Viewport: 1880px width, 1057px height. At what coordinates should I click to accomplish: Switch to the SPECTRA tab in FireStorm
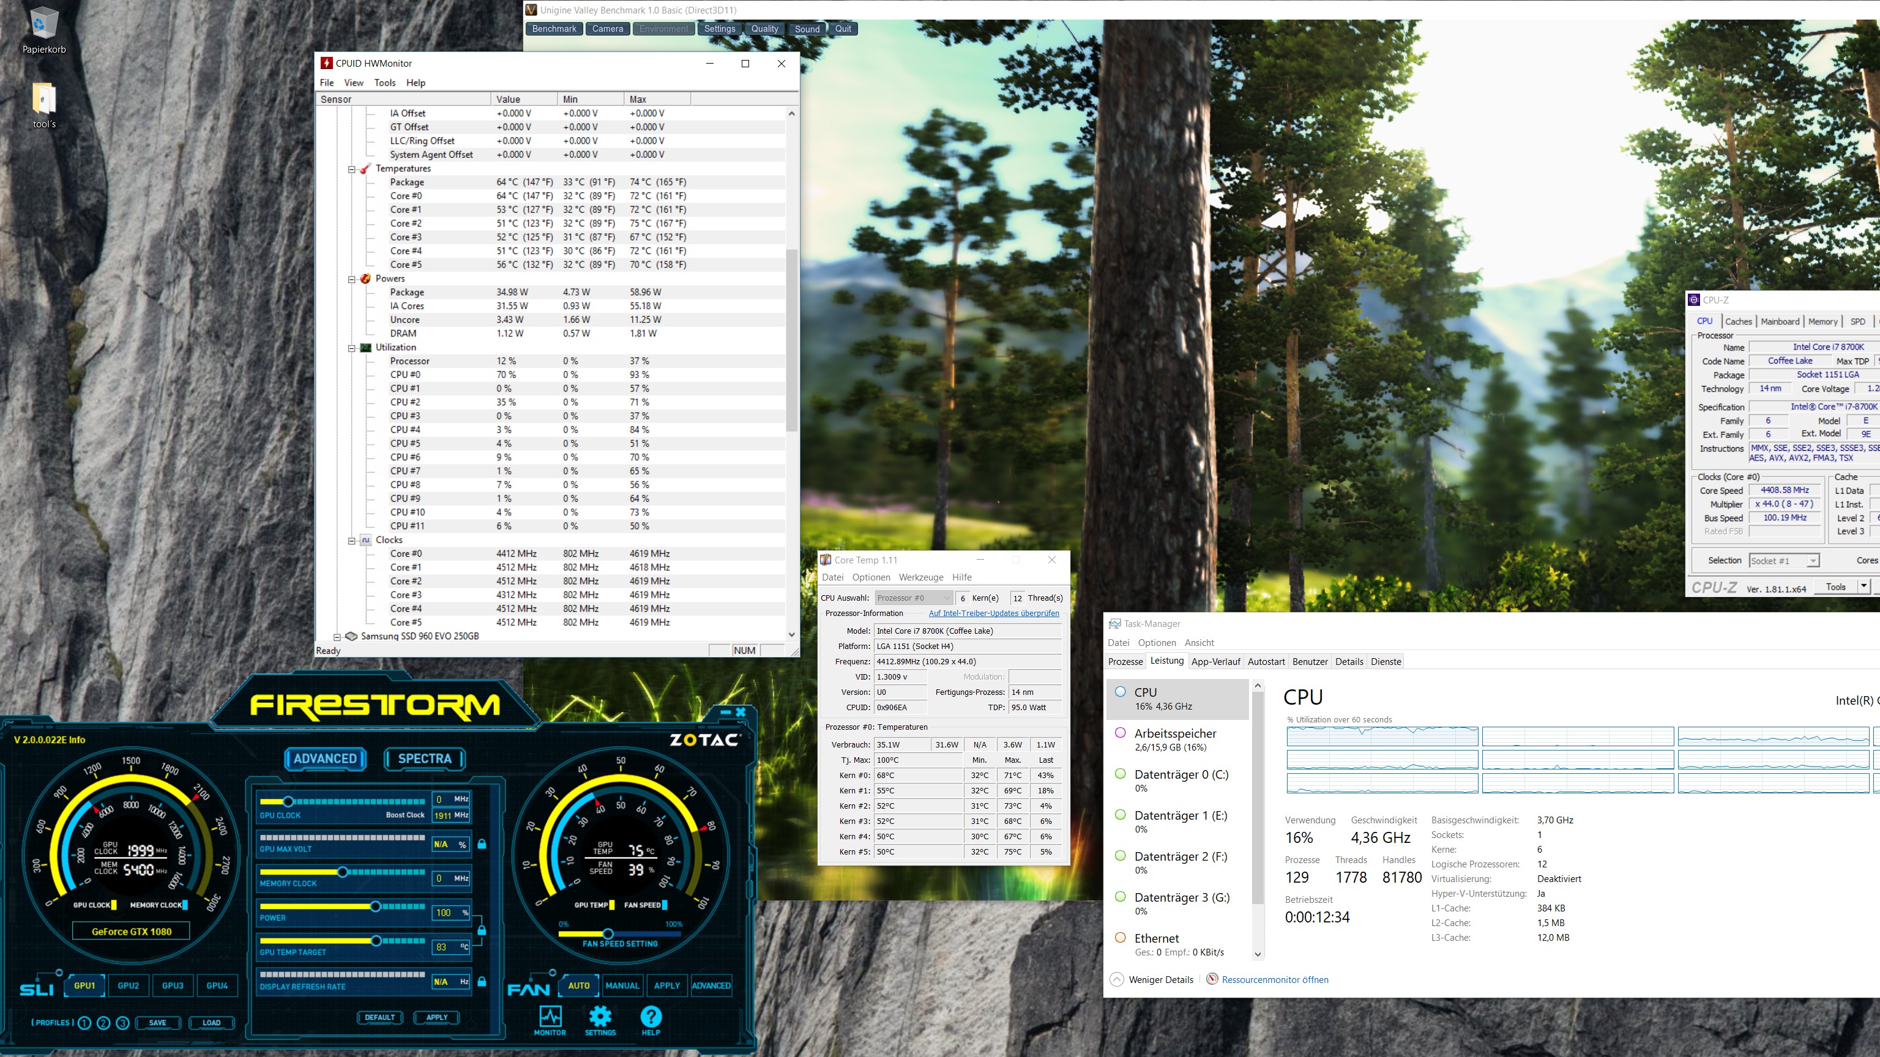[x=425, y=758]
